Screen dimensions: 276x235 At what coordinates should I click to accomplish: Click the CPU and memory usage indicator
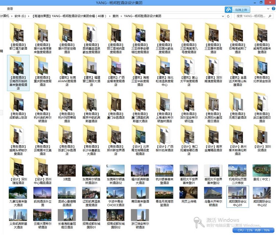coord(254,230)
